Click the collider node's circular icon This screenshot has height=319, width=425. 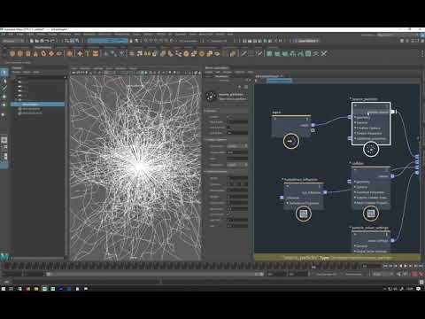point(371,214)
